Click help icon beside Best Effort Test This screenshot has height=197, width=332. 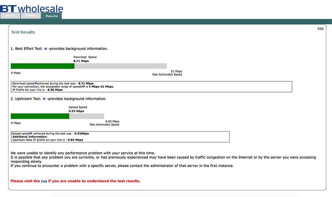(x=46, y=49)
